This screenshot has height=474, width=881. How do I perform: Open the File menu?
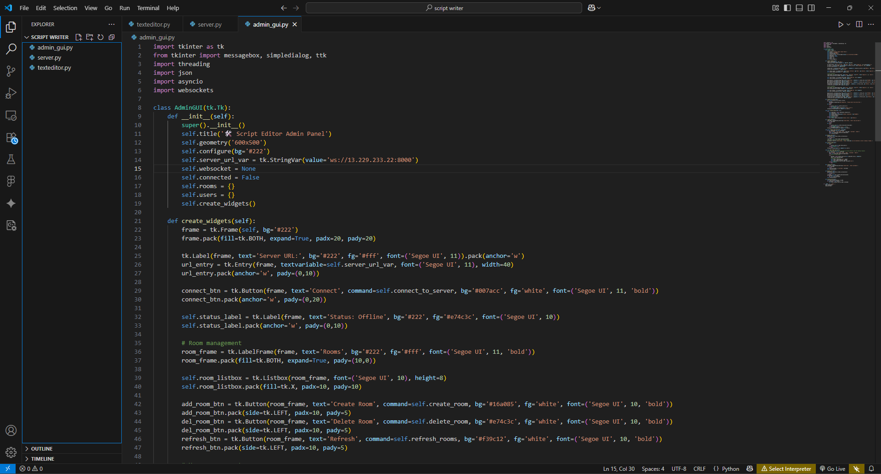tap(24, 8)
